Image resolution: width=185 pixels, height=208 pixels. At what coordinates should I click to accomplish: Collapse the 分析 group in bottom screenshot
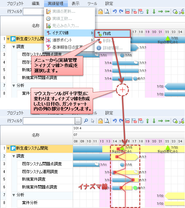pos(13,195)
